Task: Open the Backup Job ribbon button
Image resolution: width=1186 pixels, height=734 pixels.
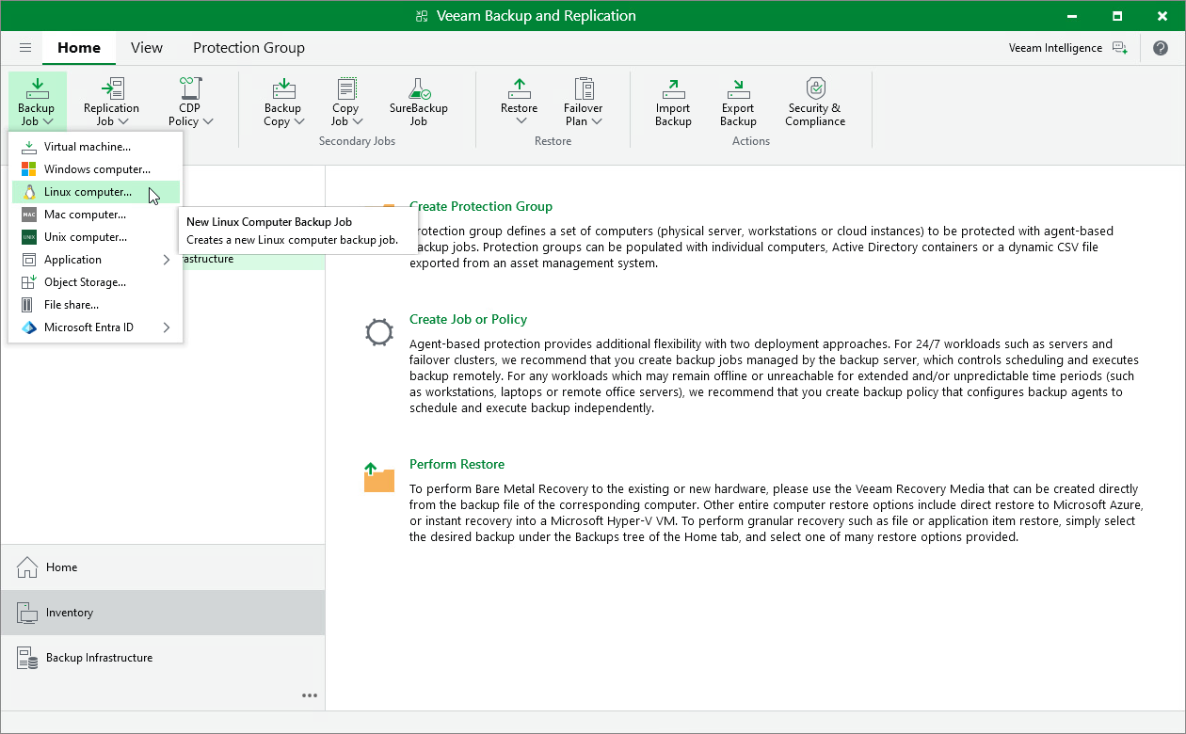Action: [x=37, y=102]
